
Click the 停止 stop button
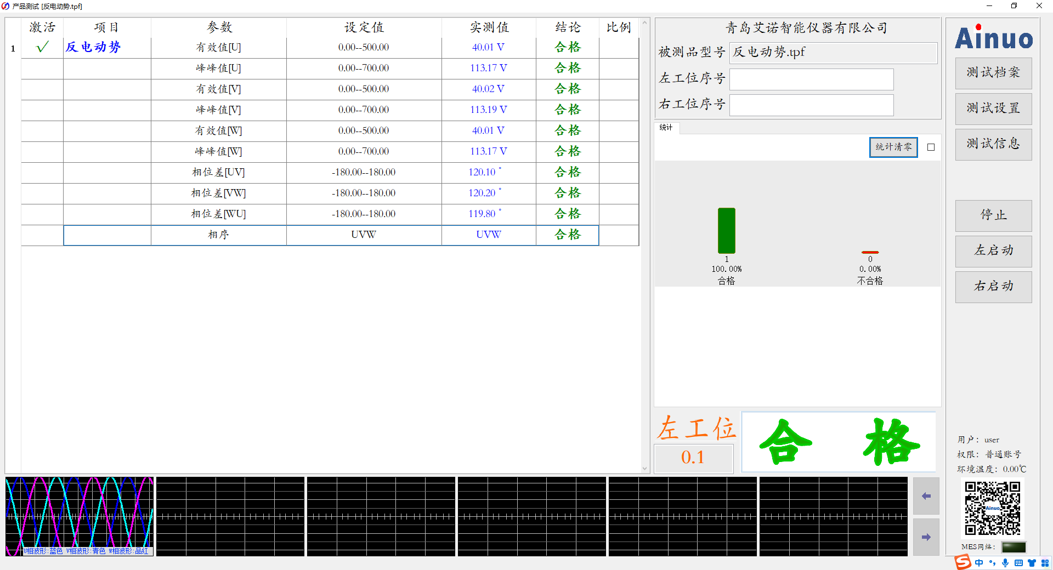[993, 215]
